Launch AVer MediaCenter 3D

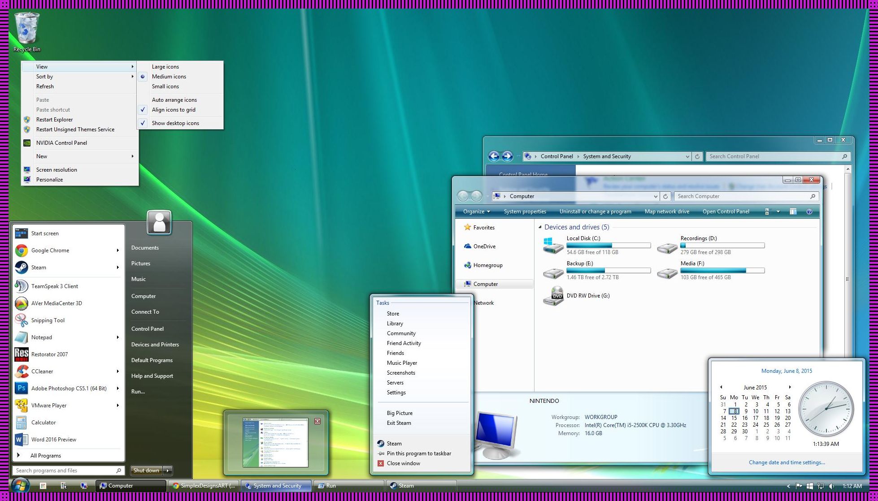pyautogui.click(x=68, y=303)
